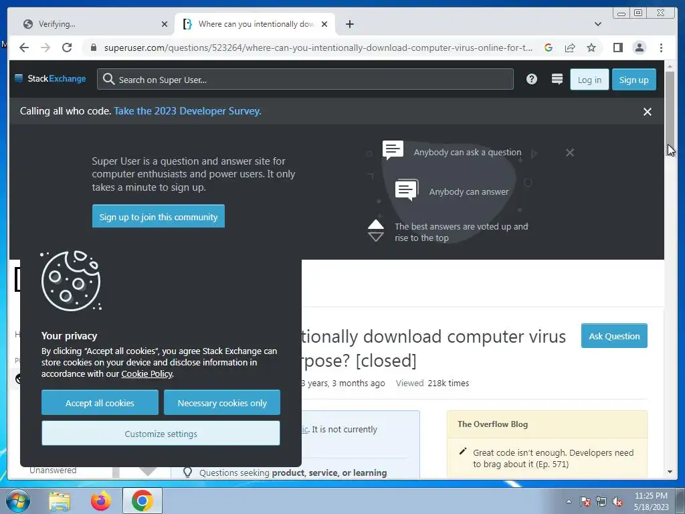Open the Windows Start menu

18,501
